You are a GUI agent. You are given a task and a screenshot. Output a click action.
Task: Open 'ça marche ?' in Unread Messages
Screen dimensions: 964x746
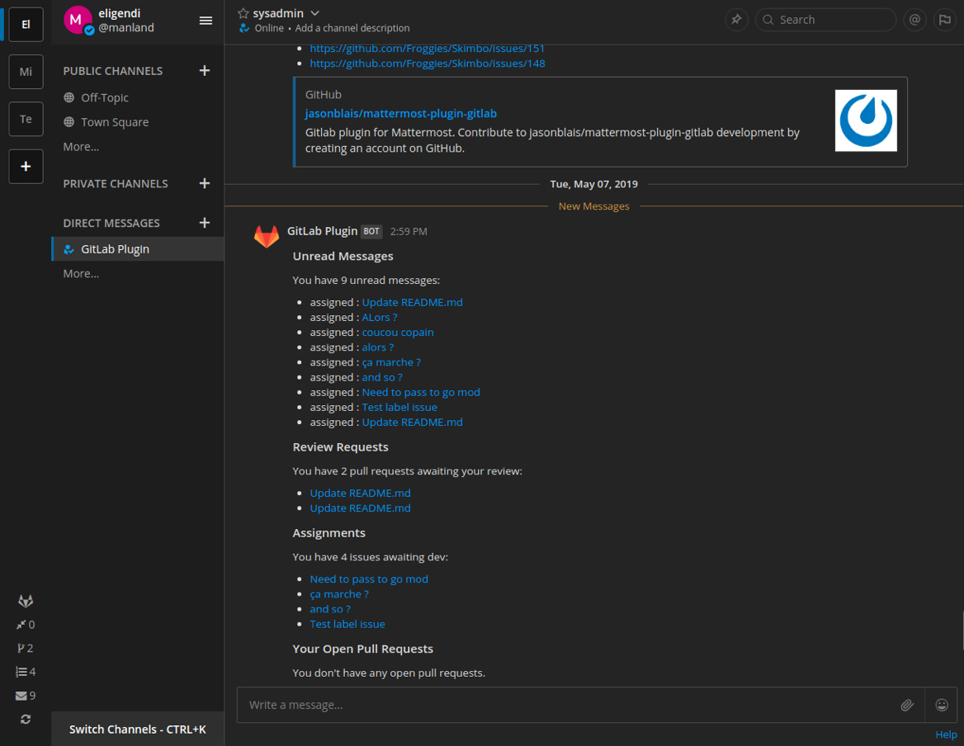(x=391, y=362)
